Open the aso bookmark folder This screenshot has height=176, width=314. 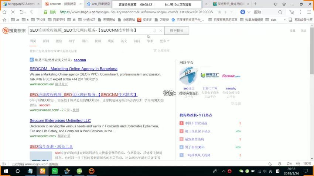271,20
